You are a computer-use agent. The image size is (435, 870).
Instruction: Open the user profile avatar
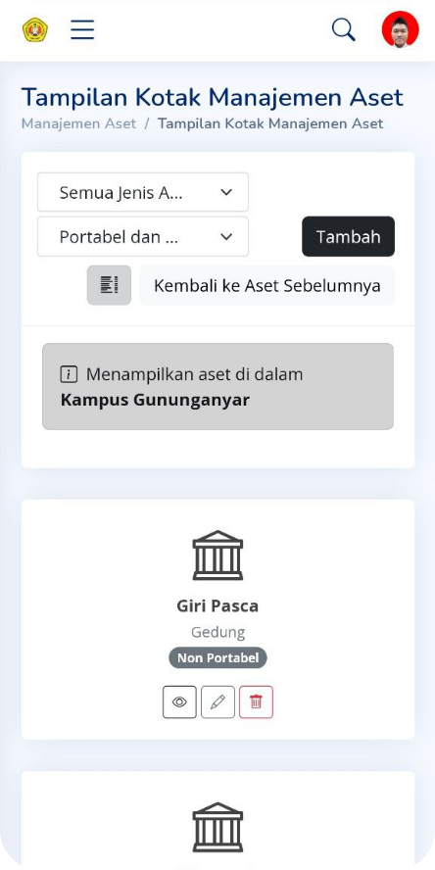point(400,29)
